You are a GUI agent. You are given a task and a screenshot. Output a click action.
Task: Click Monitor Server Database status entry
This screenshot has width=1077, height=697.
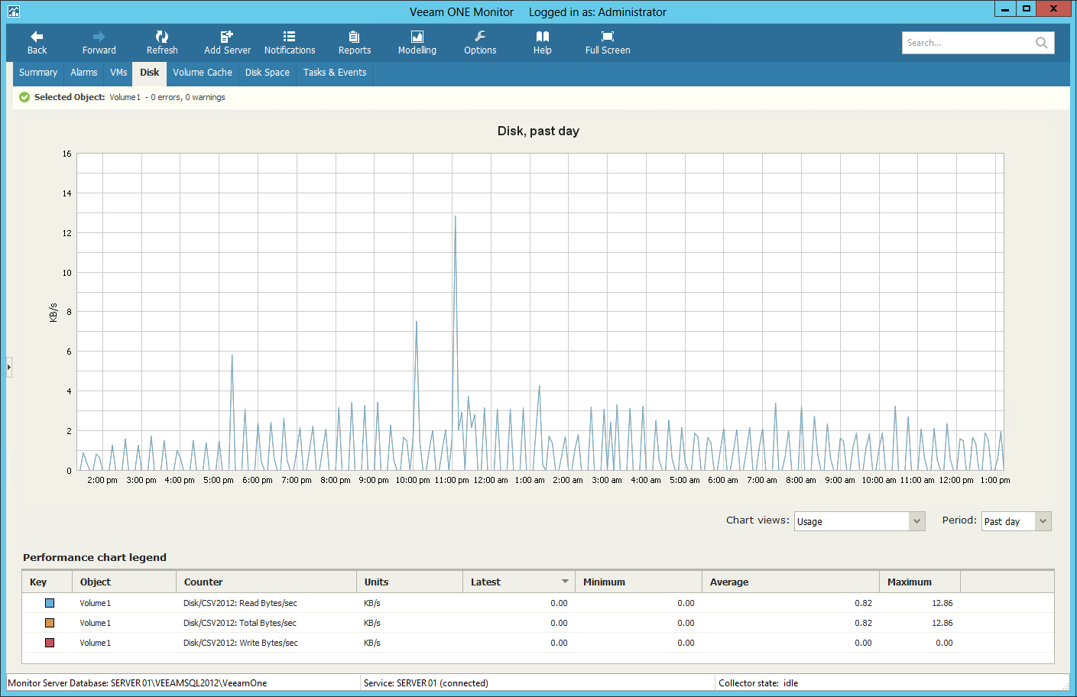[138, 683]
